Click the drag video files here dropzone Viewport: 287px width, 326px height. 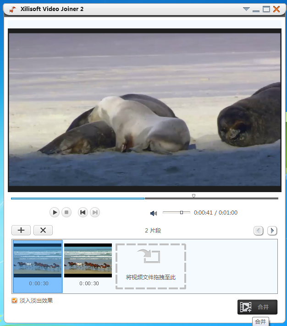coord(151,266)
